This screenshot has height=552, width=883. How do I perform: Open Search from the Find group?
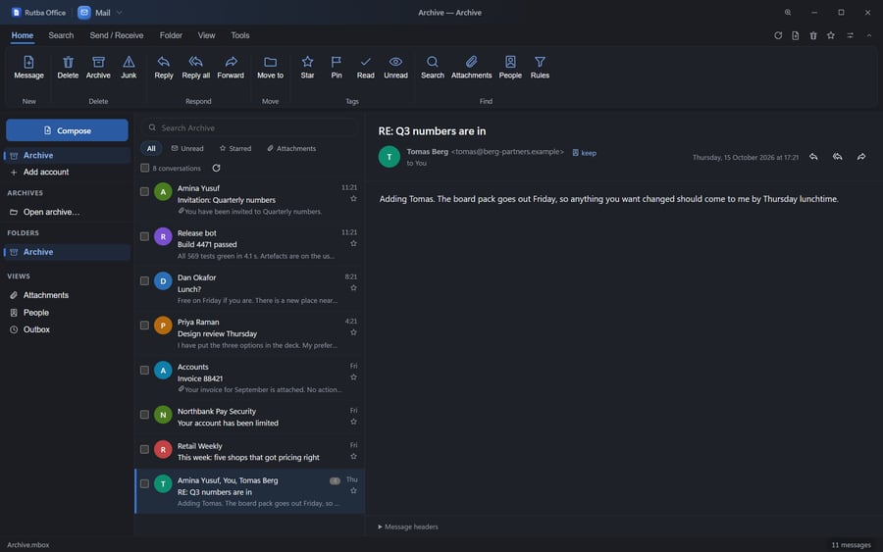[x=433, y=68]
